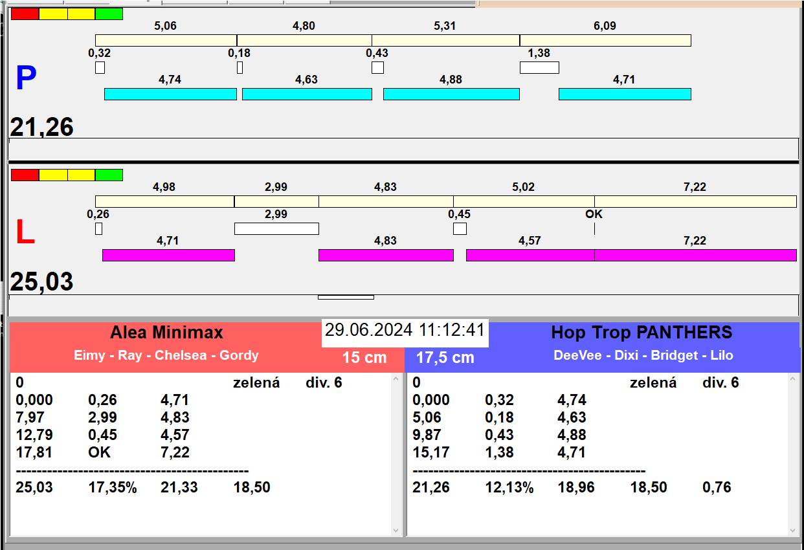Click the 17,5 cm jump height label
Screen dimensions: 804x550
[x=445, y=358]
